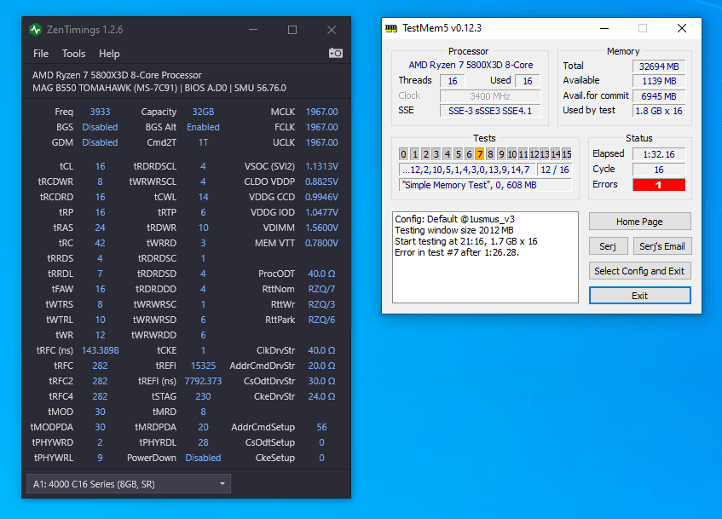Click the VDIMM value 1.5600V
Screen dimensions: 722x519
tap(321, 228)
